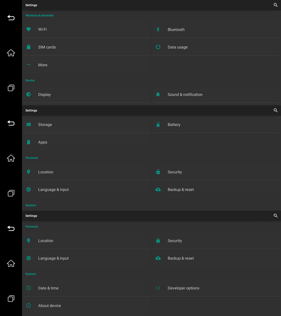281x316 pixels.
Task: Open Developer options
Action: (183, 288)
